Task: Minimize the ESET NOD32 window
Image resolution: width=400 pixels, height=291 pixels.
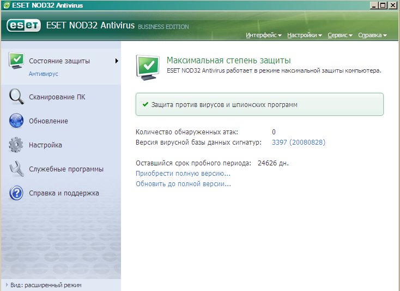Action: point(374,5)
